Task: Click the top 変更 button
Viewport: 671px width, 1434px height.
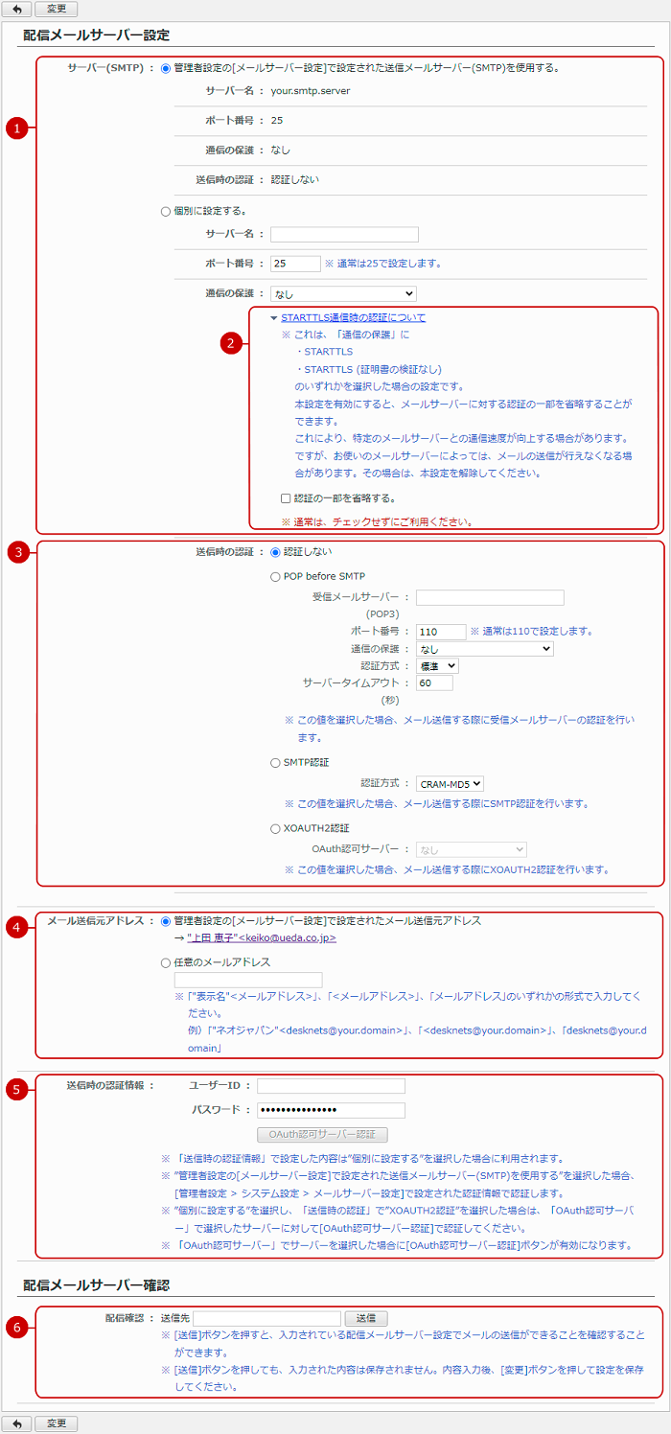Action: pyautogui.click(x=57, y=9)
